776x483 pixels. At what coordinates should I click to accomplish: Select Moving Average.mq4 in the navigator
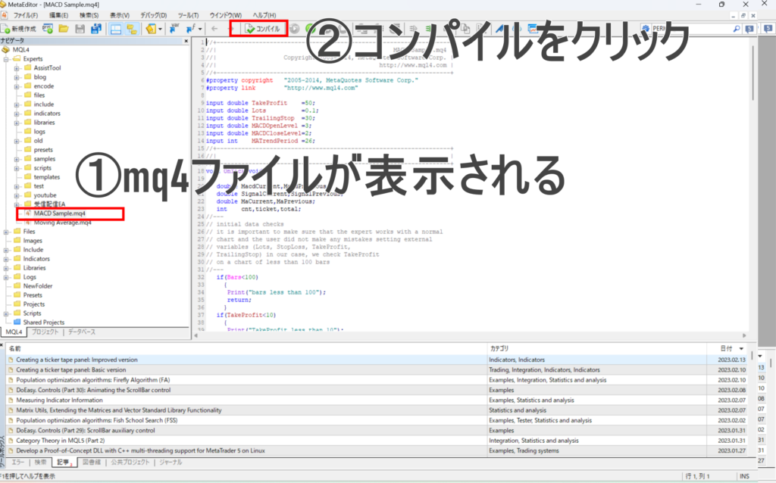62,223
